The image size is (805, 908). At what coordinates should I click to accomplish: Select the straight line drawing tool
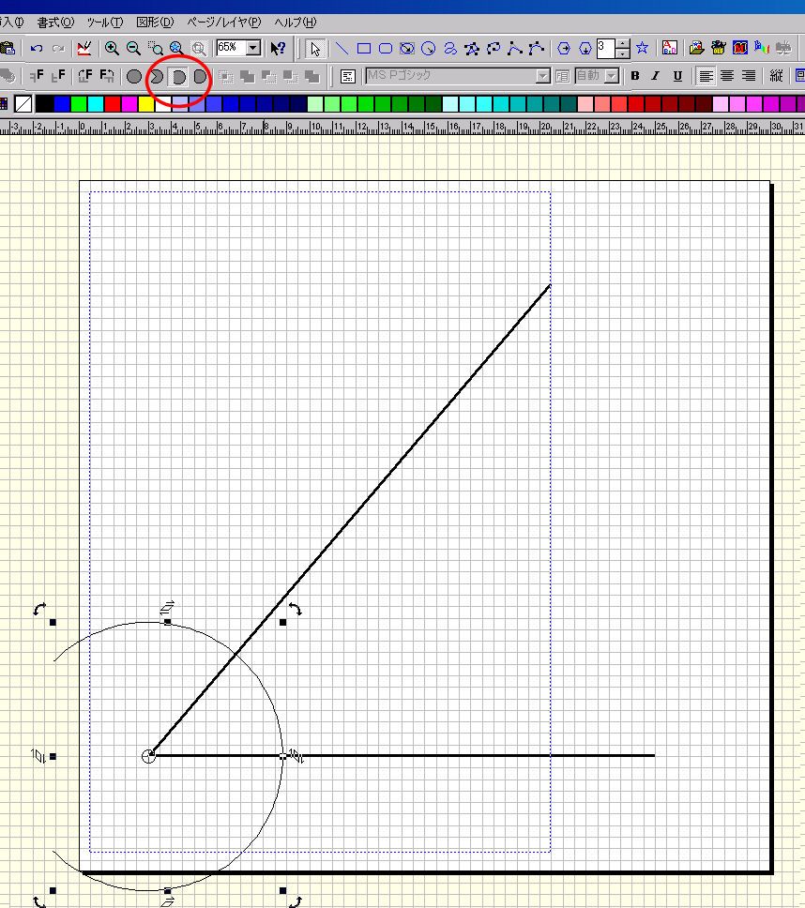pyautogui.click(x=342, y=48)
